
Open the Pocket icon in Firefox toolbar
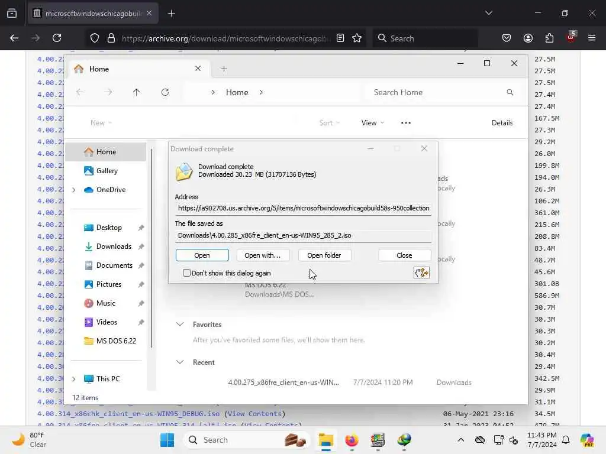click(507, 38)
